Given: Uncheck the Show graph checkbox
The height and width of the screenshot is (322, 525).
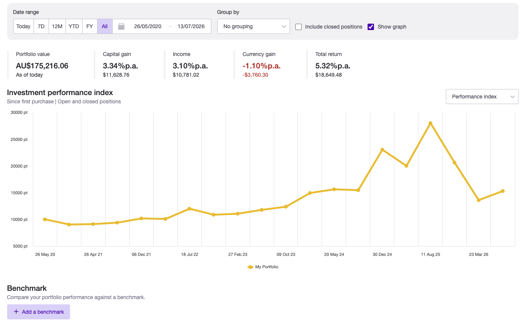Looking at the screenshot, I should click(x=371, y=27).
